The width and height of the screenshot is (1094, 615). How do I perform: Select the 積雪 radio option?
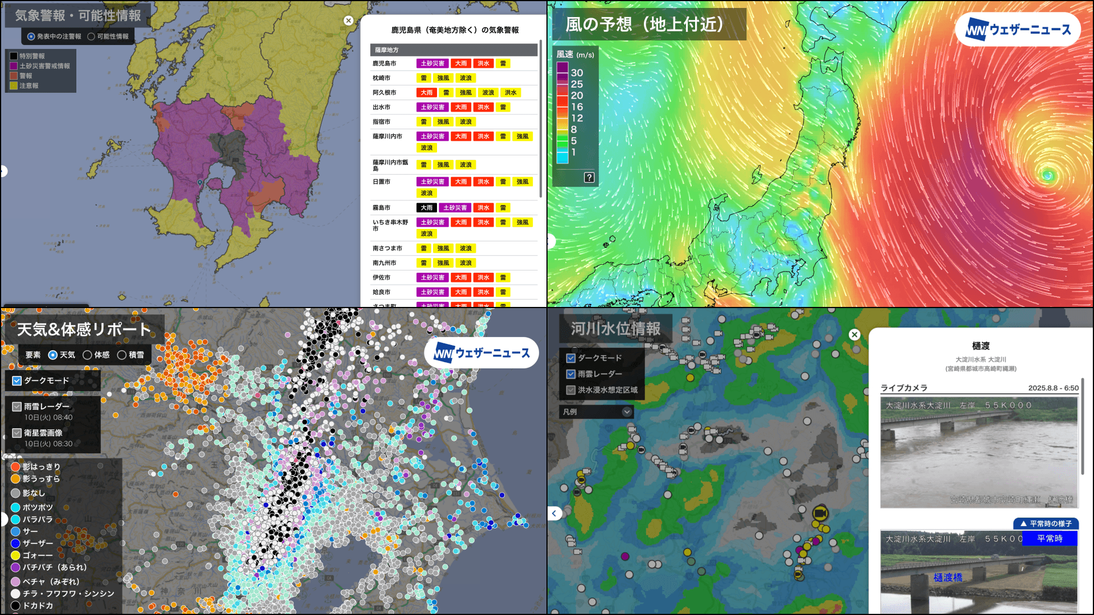pyautogui.click(x=121, y=355)
